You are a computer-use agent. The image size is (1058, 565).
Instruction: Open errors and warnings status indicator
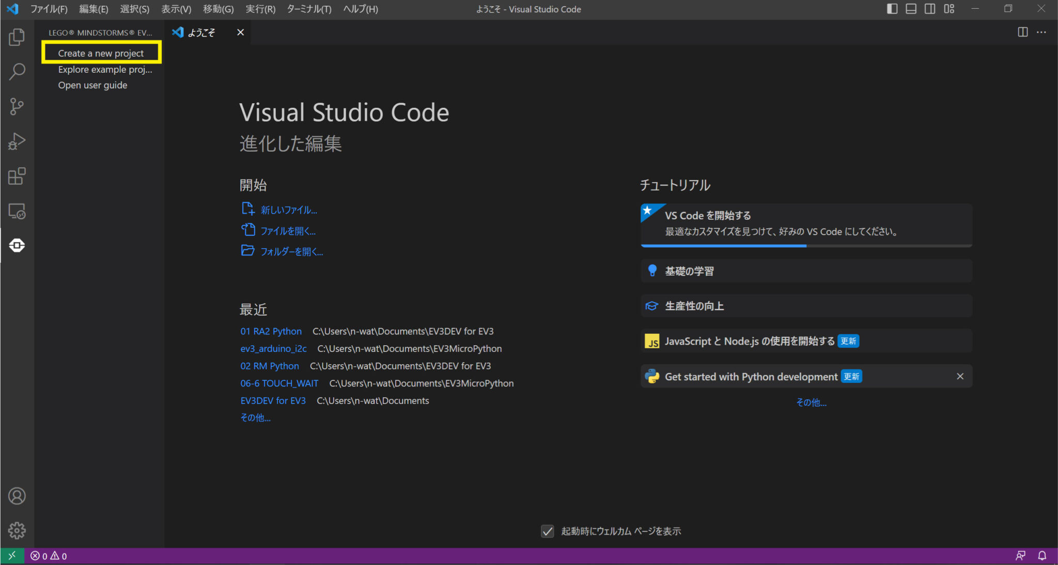(x=49, y=556)
